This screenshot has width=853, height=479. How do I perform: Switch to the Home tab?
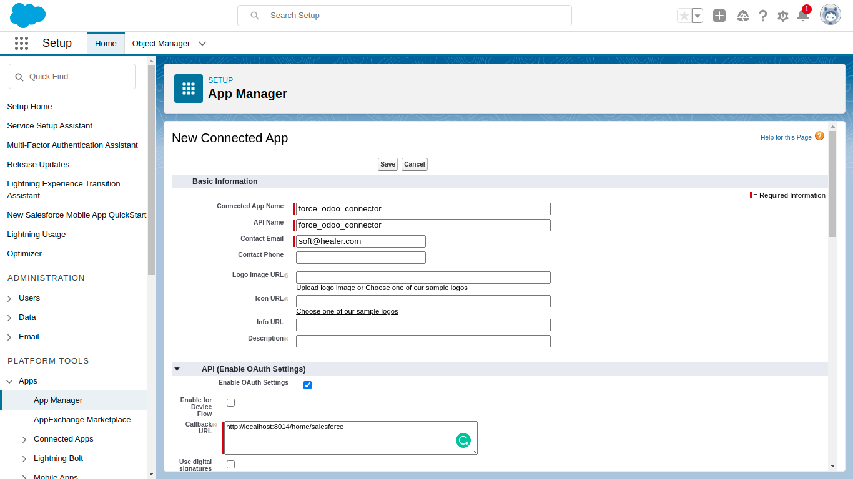click(106, 44)
